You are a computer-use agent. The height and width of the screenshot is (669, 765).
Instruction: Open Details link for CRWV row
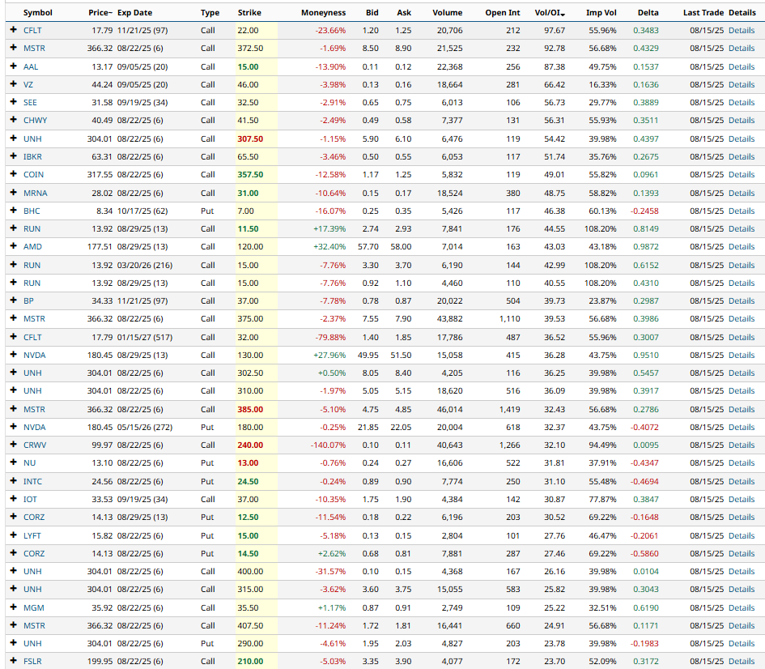click(742, 445)
